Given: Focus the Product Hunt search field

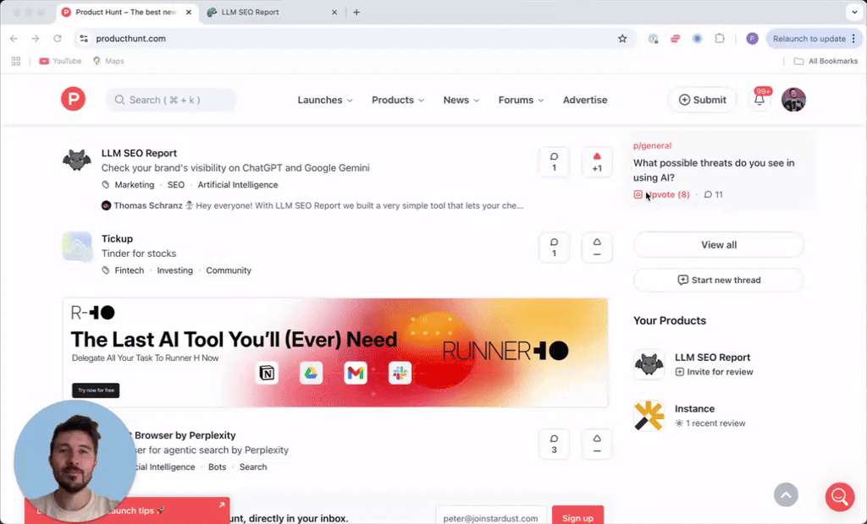Looking at the screenshot, I should [171, 100].
